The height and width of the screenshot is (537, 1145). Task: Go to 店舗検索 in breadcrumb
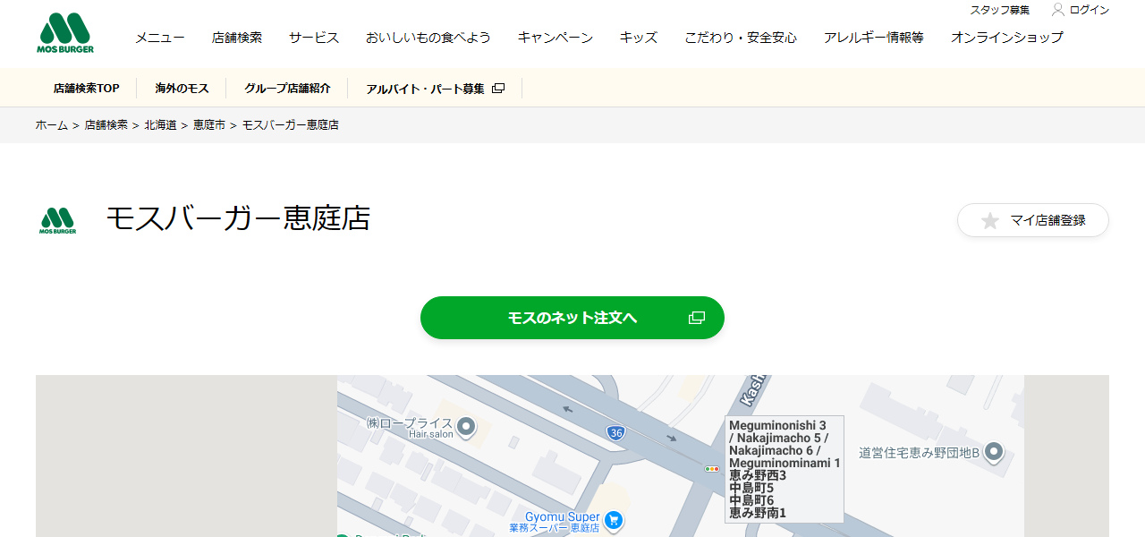pyautogui.click(x=106, y=125)
